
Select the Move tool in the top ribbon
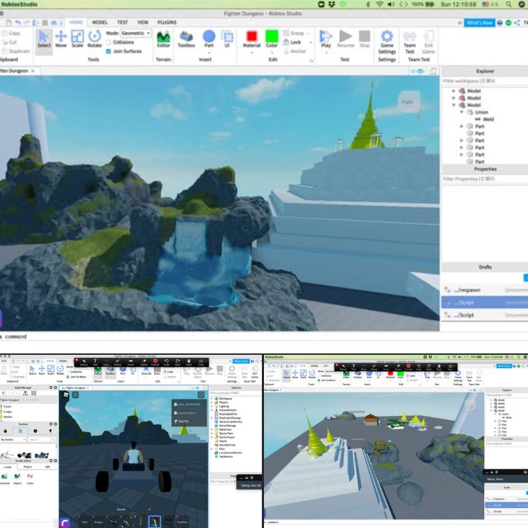click(60, 40)
